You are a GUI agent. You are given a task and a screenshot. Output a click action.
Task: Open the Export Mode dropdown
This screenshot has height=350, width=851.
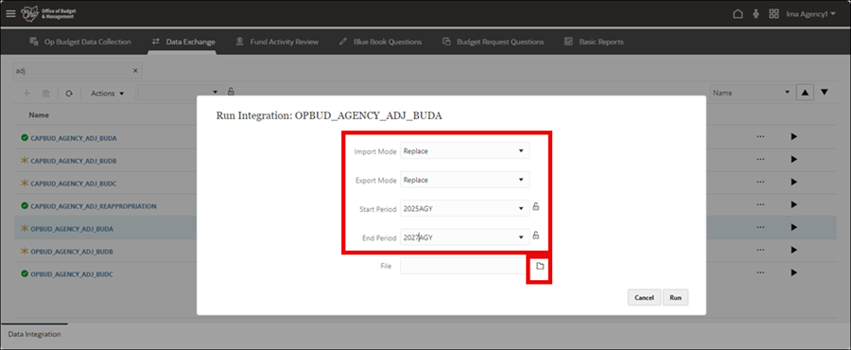(464, 180)
